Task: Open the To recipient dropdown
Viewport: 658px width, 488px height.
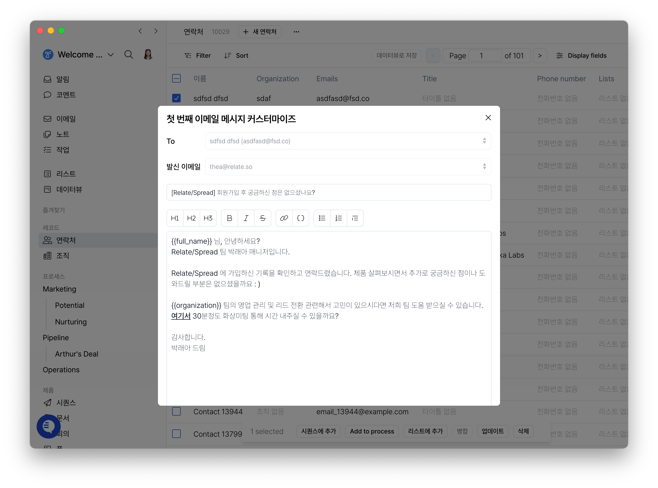Action: [348, 141]
